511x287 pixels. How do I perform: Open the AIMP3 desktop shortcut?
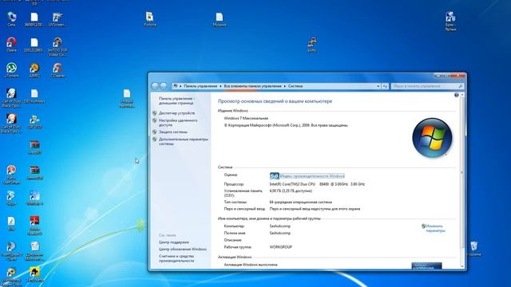34,70
